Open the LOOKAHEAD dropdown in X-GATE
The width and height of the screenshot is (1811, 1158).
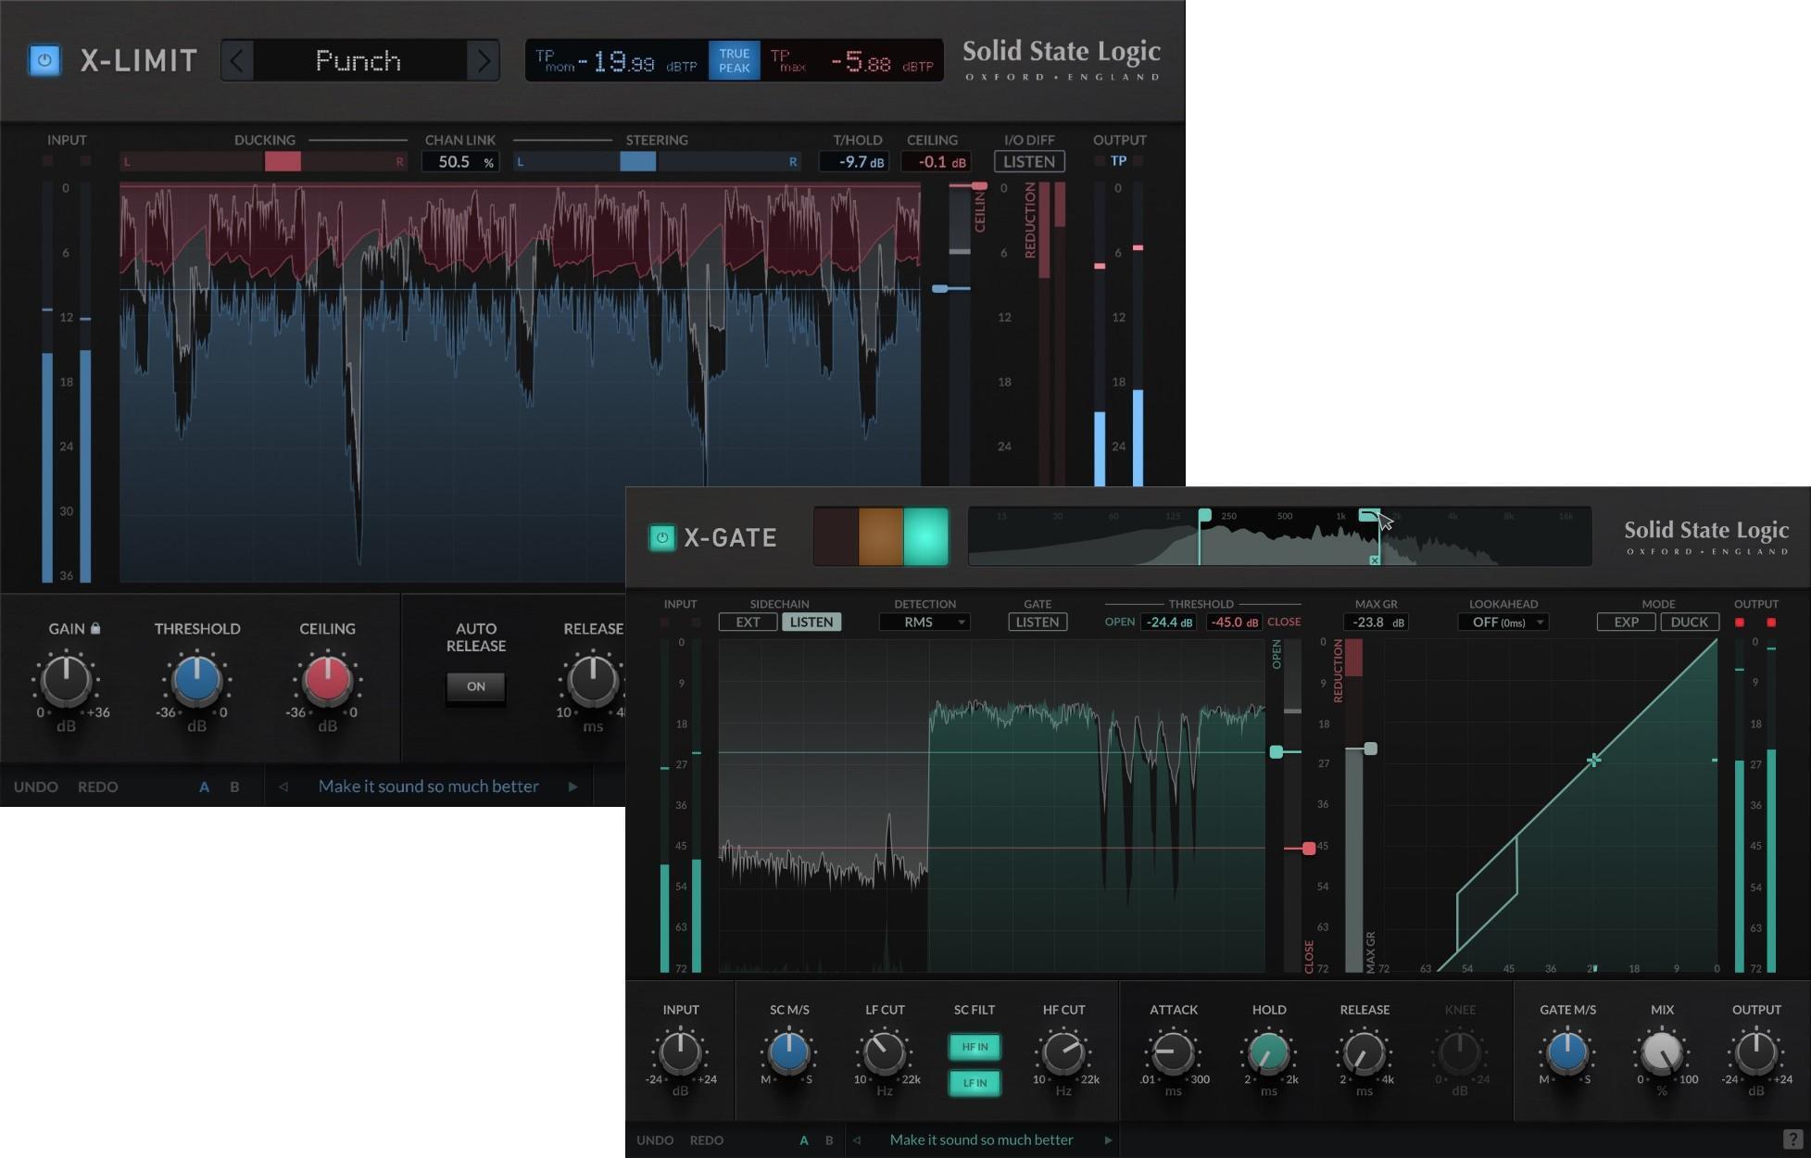coord(1502,622)
